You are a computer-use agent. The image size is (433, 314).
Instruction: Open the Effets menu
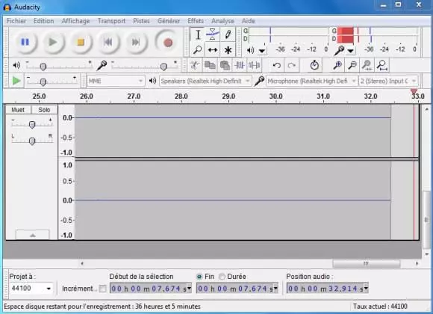click(x=196, y=21)
